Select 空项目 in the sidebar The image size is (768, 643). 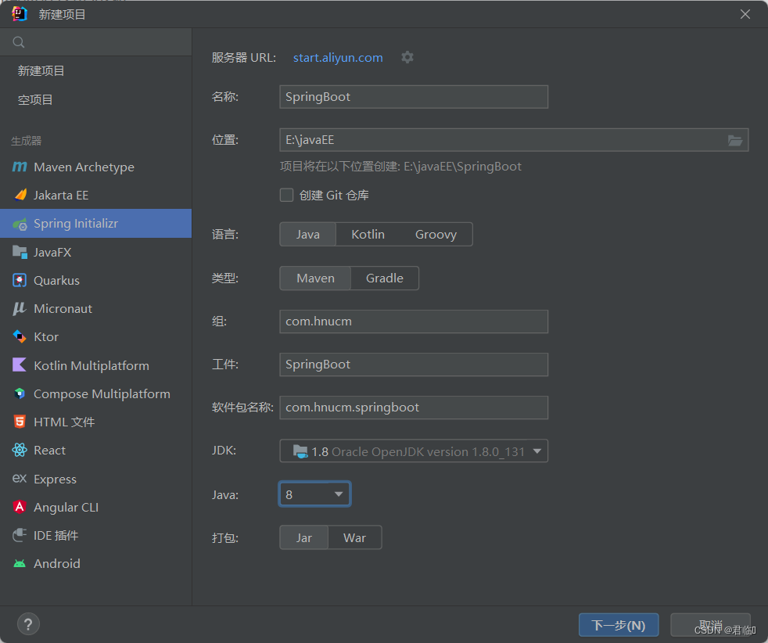[35, 100]
